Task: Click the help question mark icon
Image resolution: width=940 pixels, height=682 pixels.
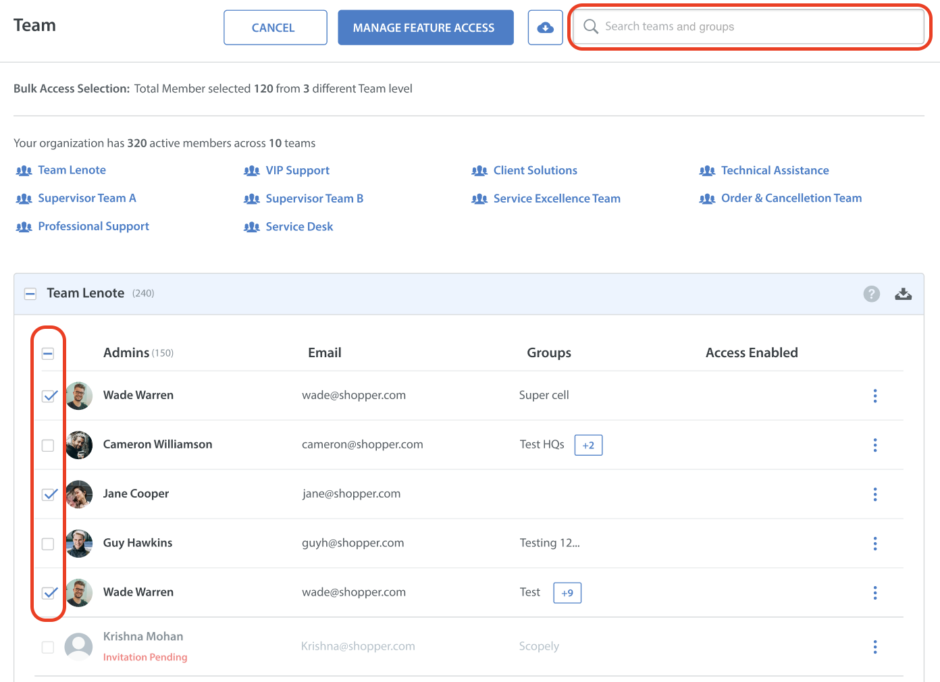Action: [x=871, y=294]
